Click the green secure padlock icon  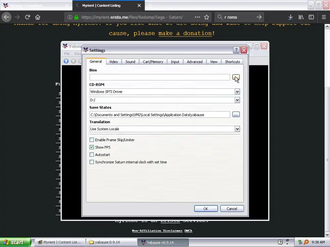(x=76, y=17)
